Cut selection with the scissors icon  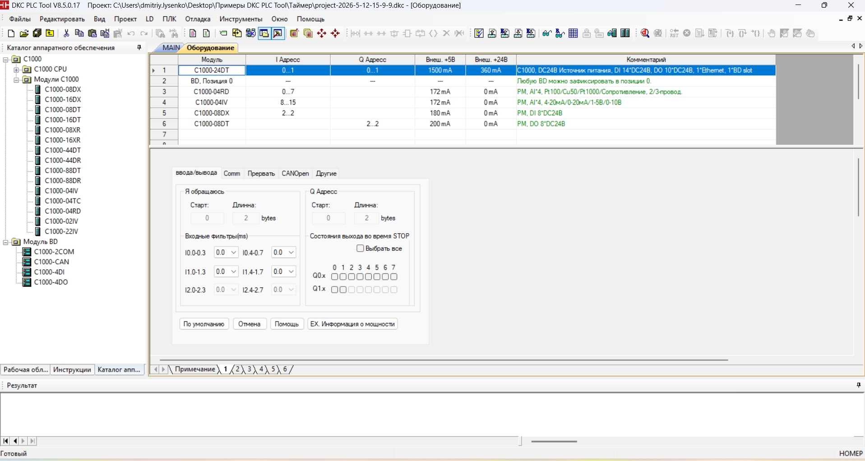tap(66, 33)
